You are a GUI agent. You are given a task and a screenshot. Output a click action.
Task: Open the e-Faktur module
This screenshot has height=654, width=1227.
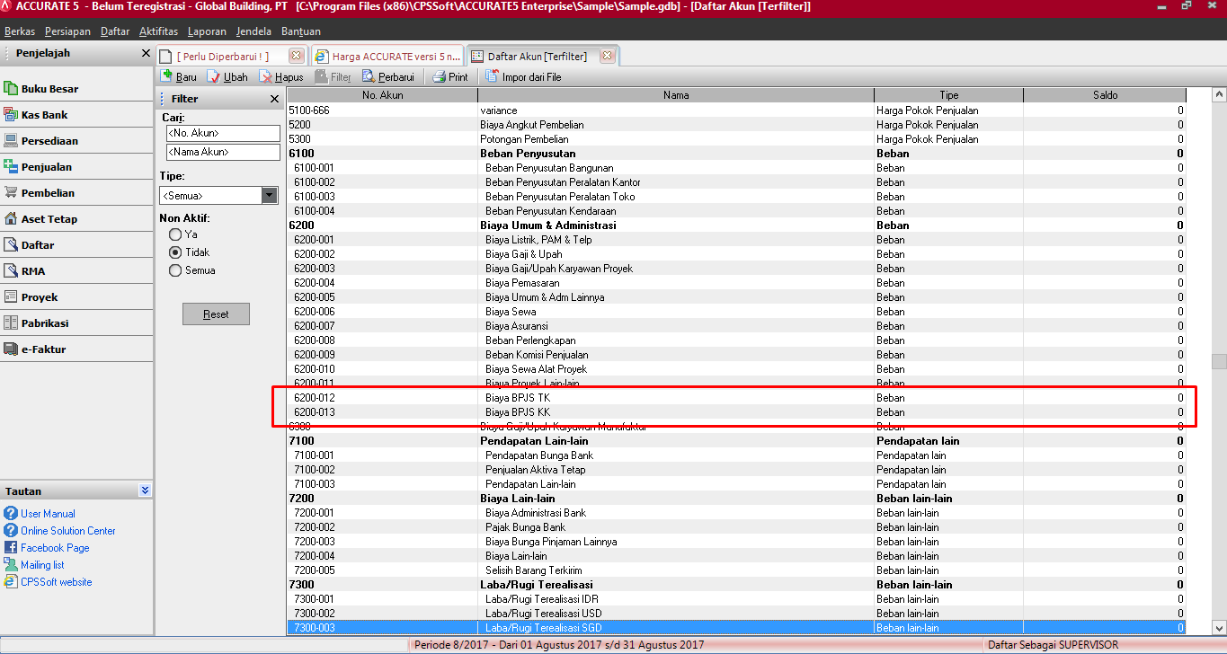43,349
